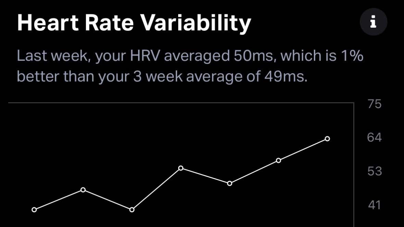Click the 64 axis label
Viewport: 404px width, 227px height.
375,137
